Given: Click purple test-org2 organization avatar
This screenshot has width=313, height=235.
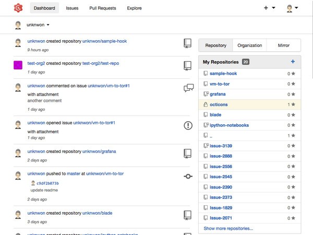Looking at the screenshot, I should (18, 65).
